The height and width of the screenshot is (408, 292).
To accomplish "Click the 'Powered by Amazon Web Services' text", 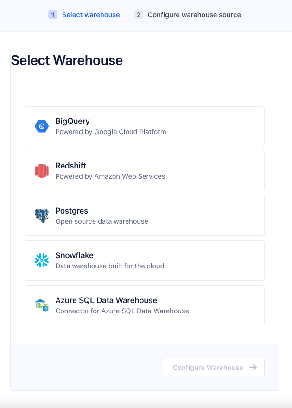I will click(110, 176).
